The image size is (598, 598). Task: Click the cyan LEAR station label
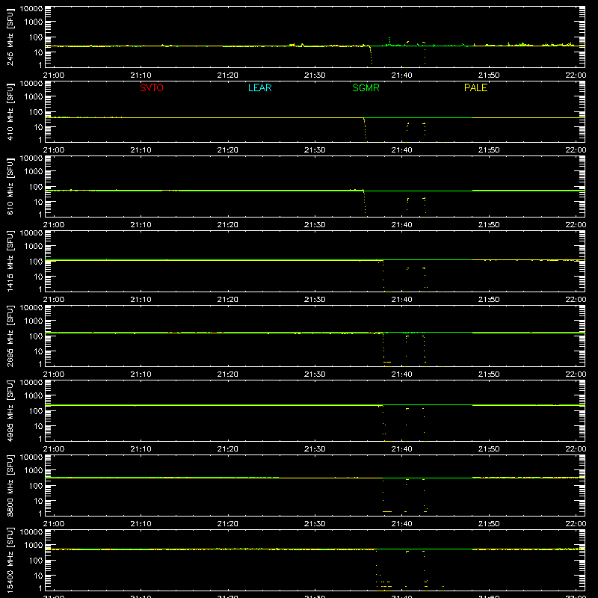[x=259, y=87]
